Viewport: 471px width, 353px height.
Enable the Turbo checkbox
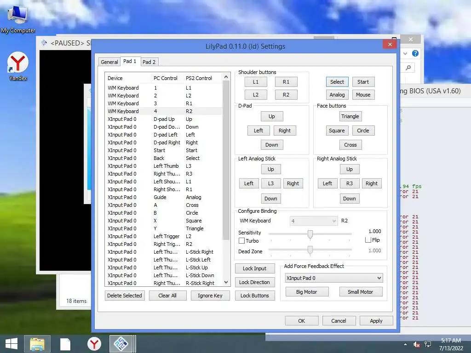pos(241,241)
